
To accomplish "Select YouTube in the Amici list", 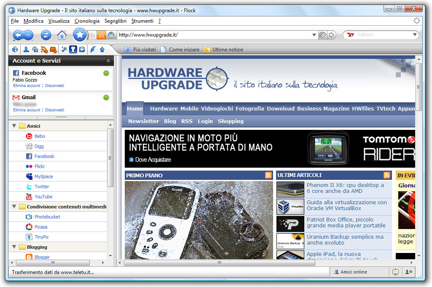I will 43,197.
